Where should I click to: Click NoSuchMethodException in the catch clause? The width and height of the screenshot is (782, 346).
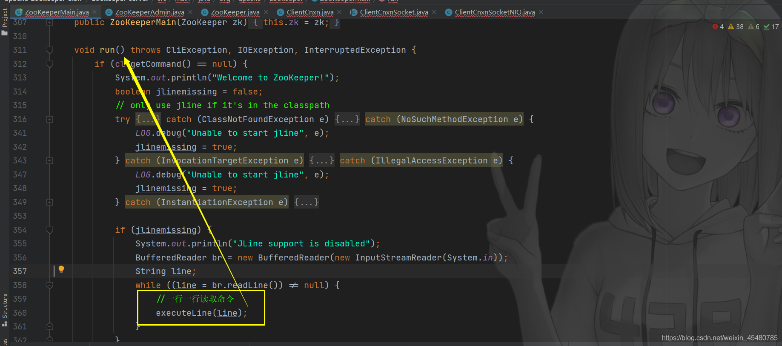(x=455, y=120)
